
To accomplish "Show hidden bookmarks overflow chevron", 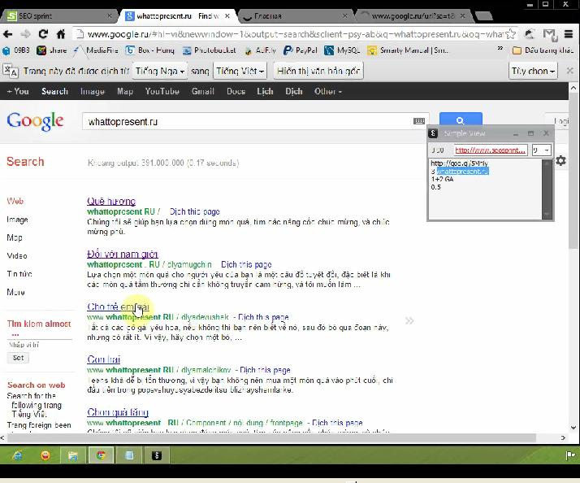I will 500,49.
